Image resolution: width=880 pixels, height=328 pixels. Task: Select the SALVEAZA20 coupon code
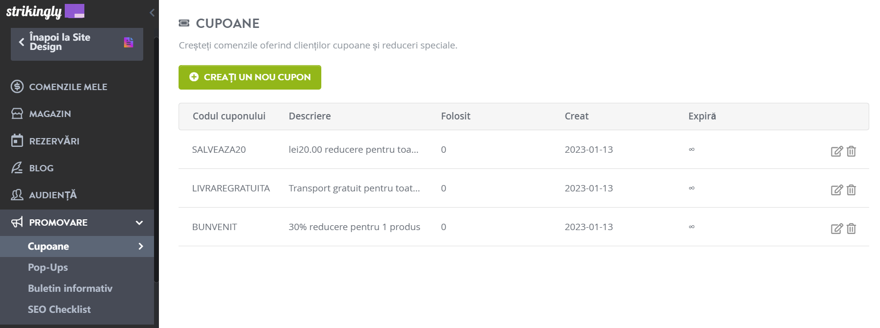[x=219, y=149]
